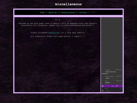The height and width of the screenshot is (103, 137).
Task: Click the circle icon in chat bar
Action: tap(121, 86)
